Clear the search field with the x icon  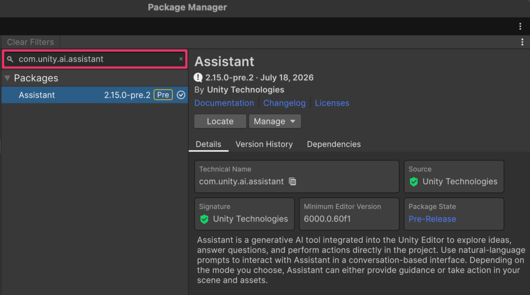[x=181, y=59]
